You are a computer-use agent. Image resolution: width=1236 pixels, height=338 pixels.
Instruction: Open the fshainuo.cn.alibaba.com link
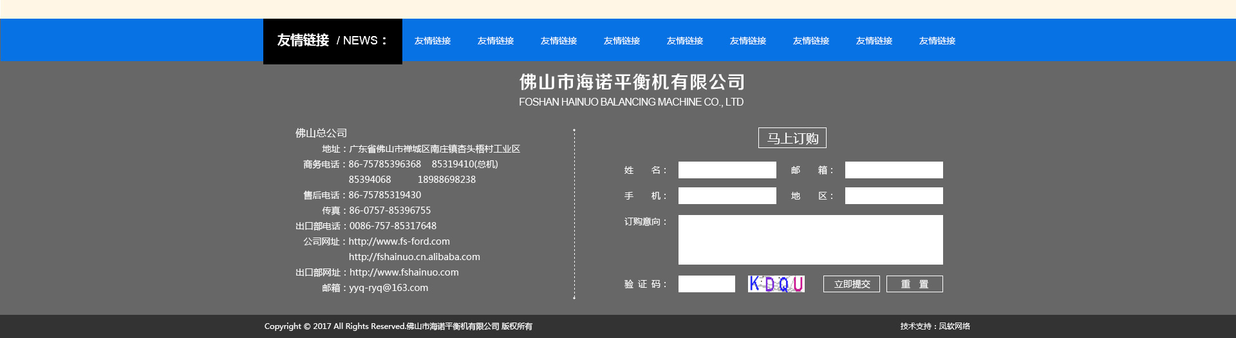pyautogui.click(x=414, y=257)
